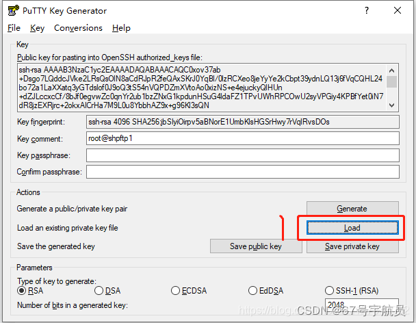This screenshot has height=323, width=416.
Task: Click the question mark help button
Action: 367,11
